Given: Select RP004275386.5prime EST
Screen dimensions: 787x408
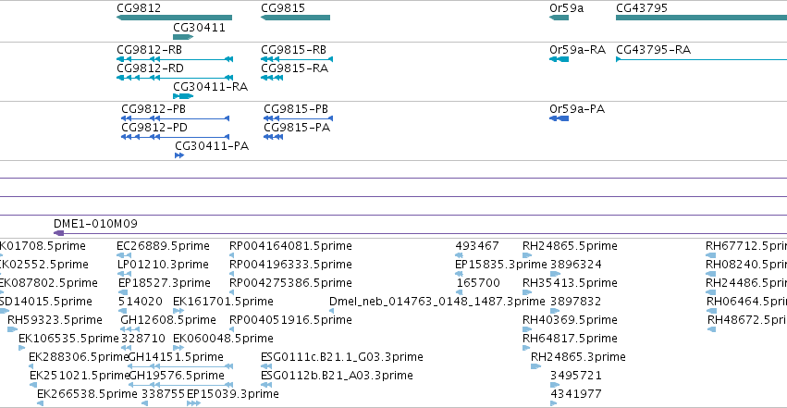Looking at the screenshot, I should [x=231, y=292].
